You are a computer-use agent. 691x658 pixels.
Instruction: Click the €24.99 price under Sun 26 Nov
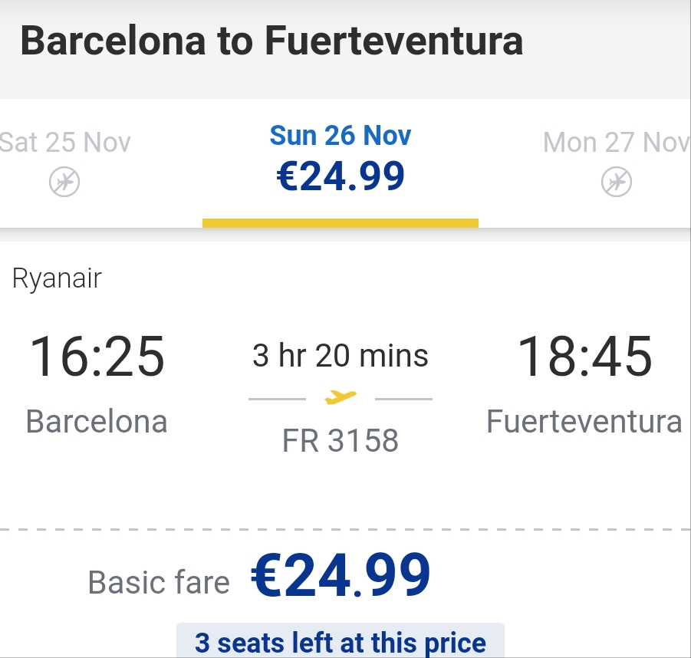coord(341,176)
